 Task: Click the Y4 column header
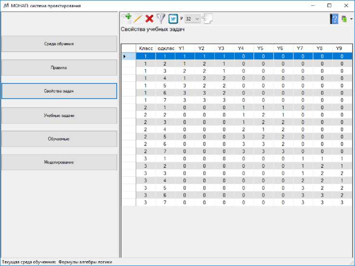[x=244, y=49]
